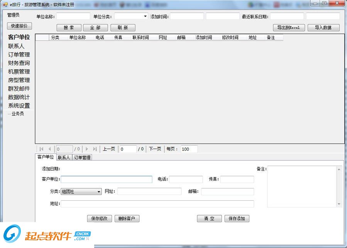The image size is (347, 248).
Task: Click the 单位名称 input field
Action: click(x=74, y=16)
